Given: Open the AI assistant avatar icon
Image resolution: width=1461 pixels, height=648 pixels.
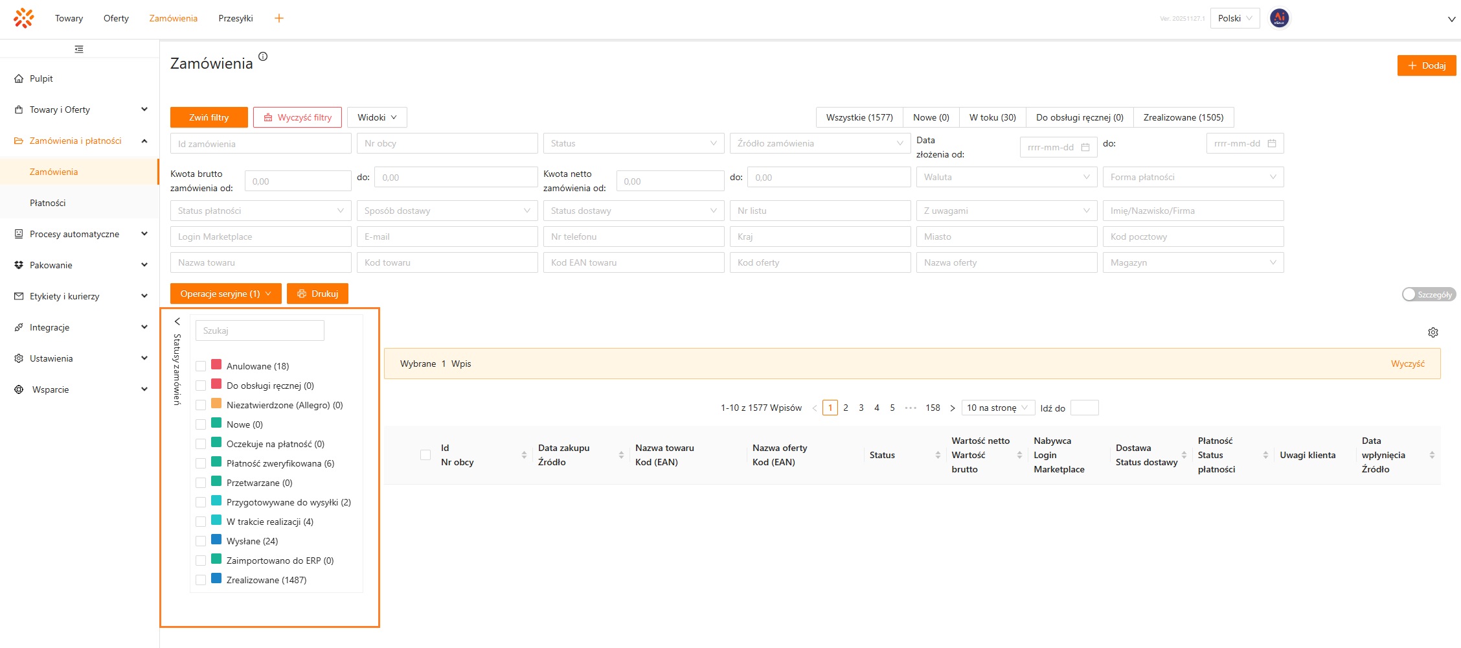Looking at the screenshot, I should (x=1279, y=18).
